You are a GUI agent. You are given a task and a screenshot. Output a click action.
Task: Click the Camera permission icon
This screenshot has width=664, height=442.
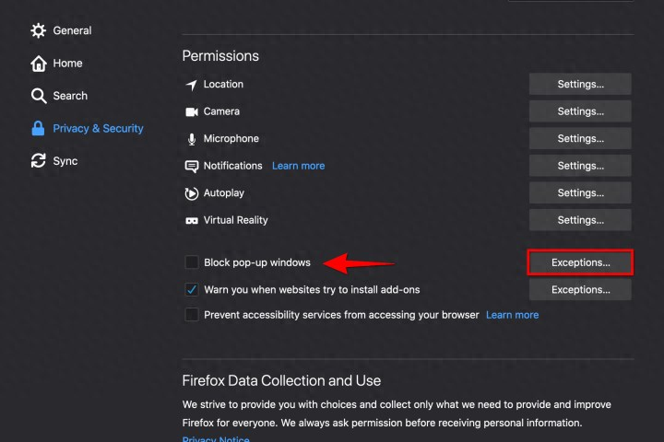(192, 111)
